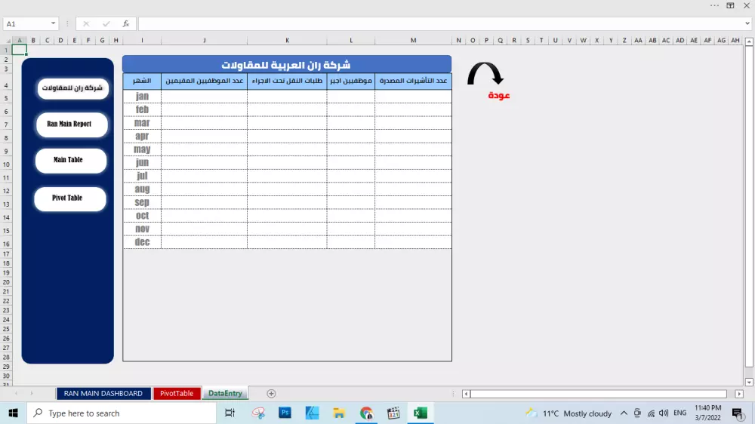Open Windows Start menu

coord(13,413)
